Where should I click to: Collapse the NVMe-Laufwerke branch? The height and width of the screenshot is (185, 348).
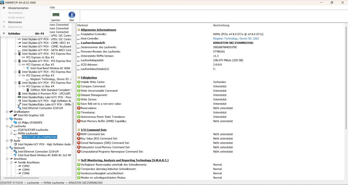click(11, 133)
